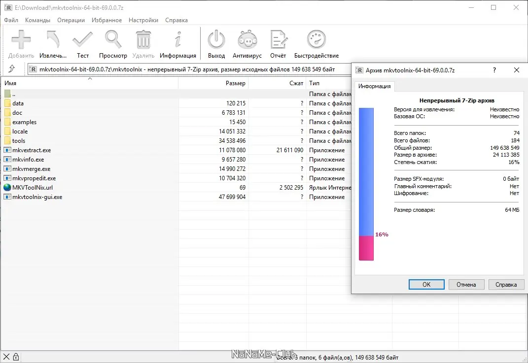Open the Файл menu
528x363 pixels.
[x=11, y=20]
